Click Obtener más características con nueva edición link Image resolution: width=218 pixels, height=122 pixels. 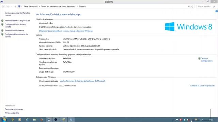click(x=66, y=31)
